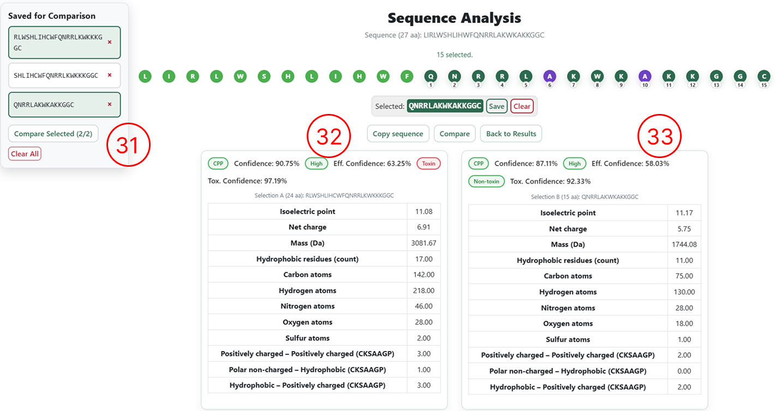Select the first W residue circle
This screenshot has width=775, height=411.
pyautogui.click(x=240, y=76)
